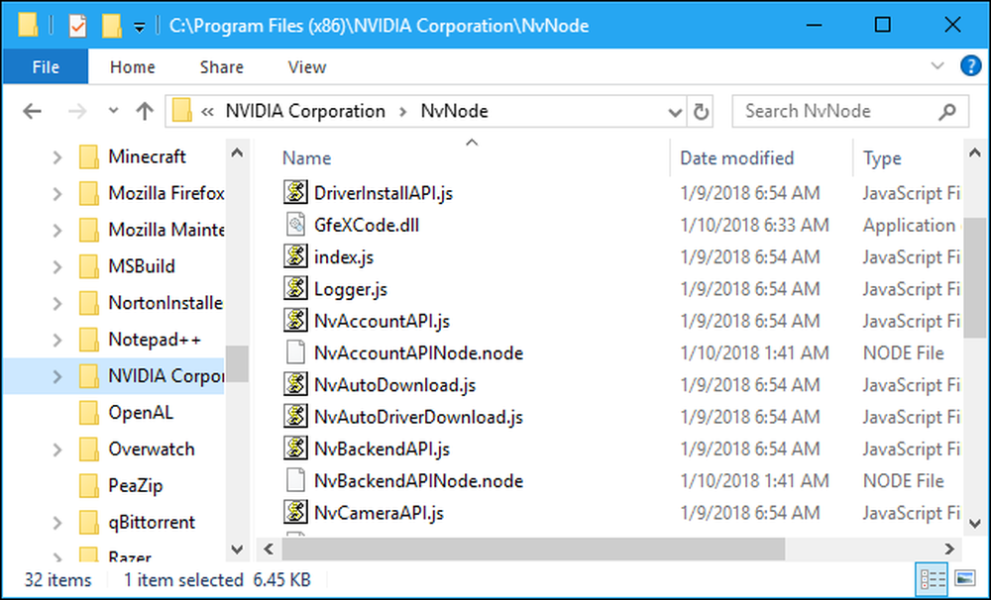Select the file named GfeXCode.dll
This screenshot has height=600, width=991.
click(x=367, y=225)
